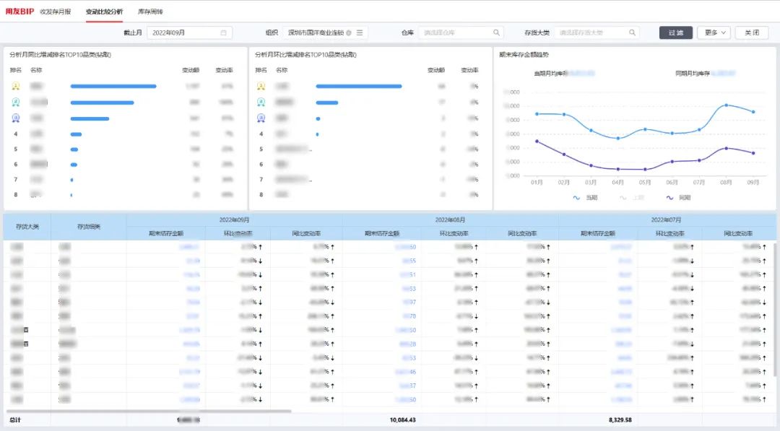
Task: Click 期末结存金额 header under 2022年07月
Action: [x=598, y=234]
